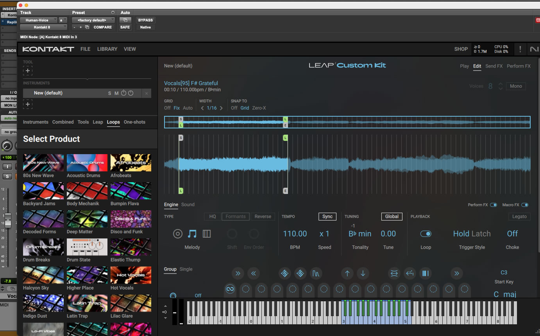Click the first diagonal pattern icon
The width and height of the screenshot is (540, 336).
click(284, 274)
